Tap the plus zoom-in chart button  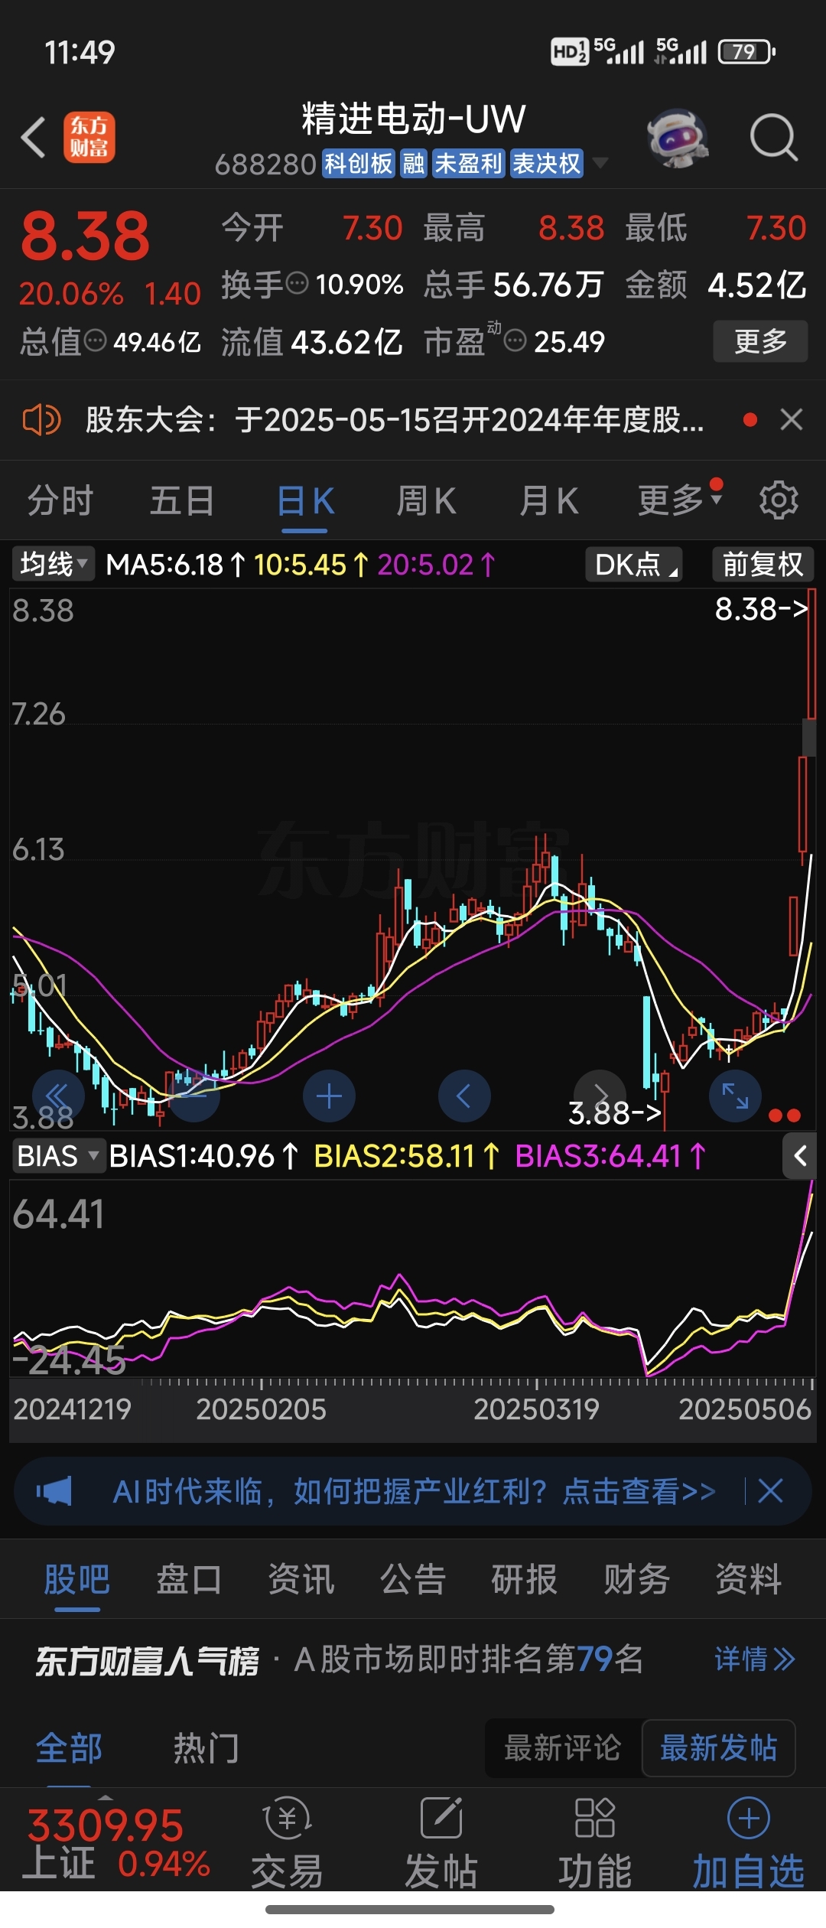[329, 1096]
